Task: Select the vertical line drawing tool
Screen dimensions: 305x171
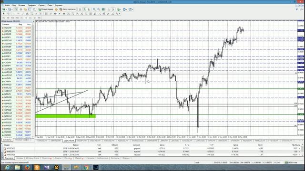Action: [x=14, y=14]
